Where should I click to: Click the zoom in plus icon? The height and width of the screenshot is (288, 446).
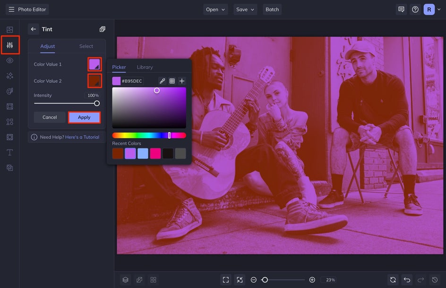click(x=312, y=280)
